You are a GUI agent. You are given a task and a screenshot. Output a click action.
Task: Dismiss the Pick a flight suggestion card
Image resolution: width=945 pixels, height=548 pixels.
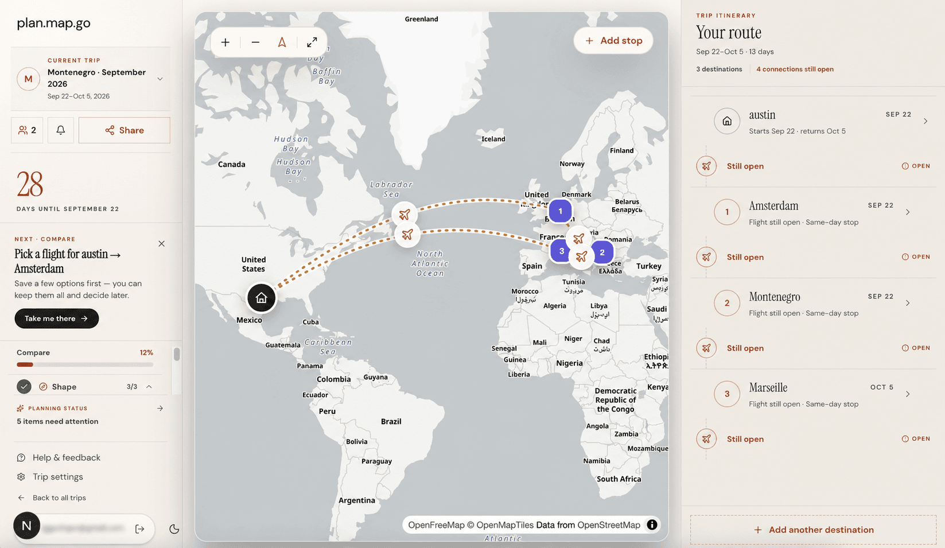[161, 244]
